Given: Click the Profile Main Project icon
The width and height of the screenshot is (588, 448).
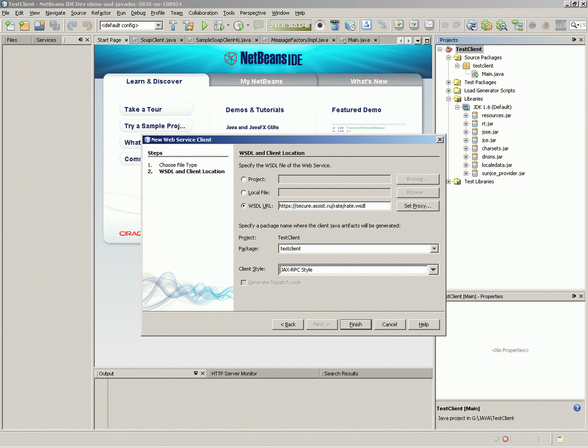Looking at the screenshot, I should [x=239, y=25].
